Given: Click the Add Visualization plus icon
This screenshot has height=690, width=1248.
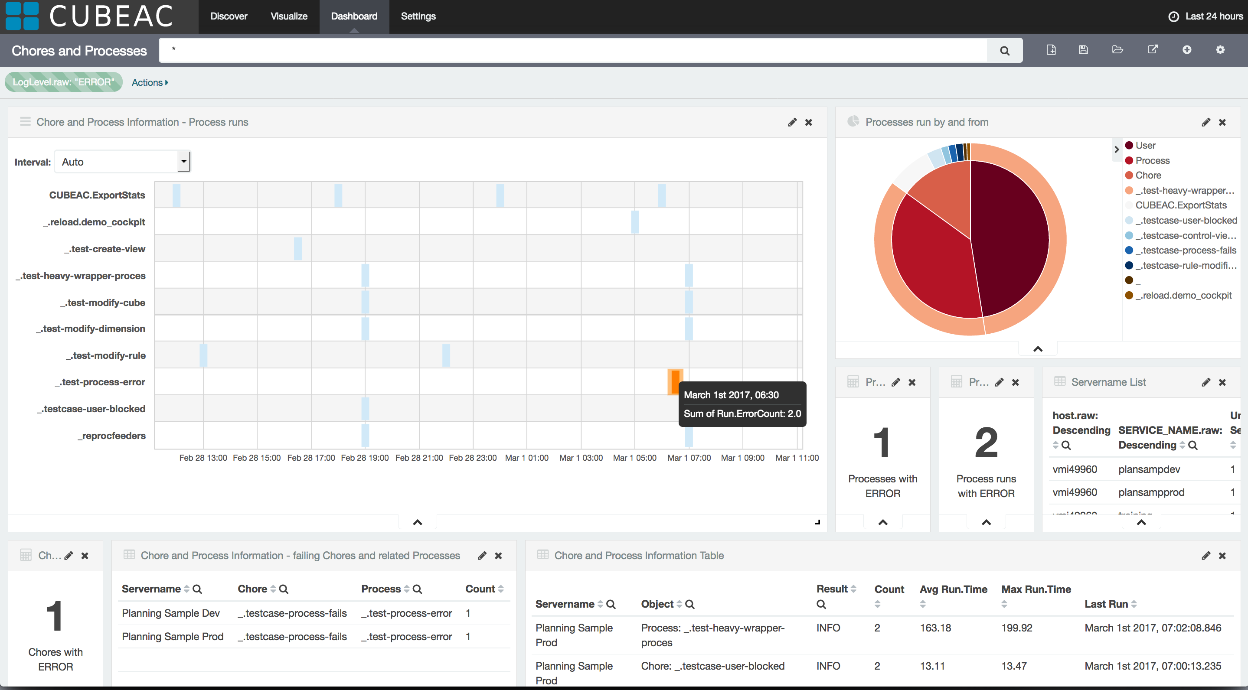Looking at the screenshot, I should coord(1186,50).
